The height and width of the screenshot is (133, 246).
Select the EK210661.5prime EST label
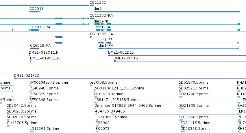click(x=111, y=117)
